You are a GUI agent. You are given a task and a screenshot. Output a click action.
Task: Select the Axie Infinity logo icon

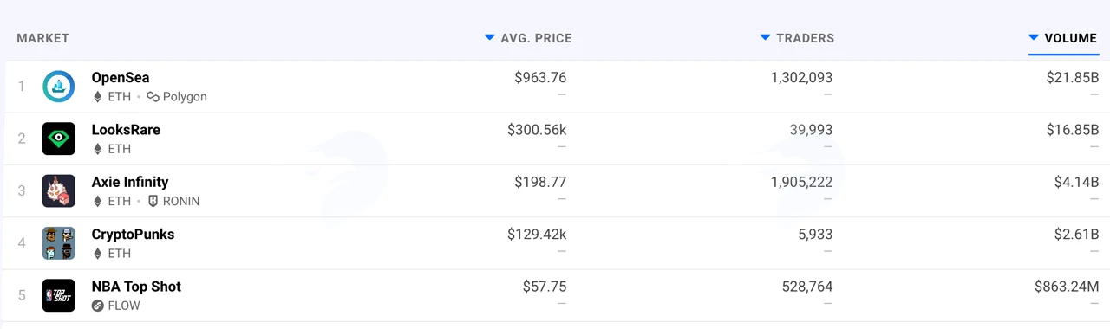click(x=59, y=190)
